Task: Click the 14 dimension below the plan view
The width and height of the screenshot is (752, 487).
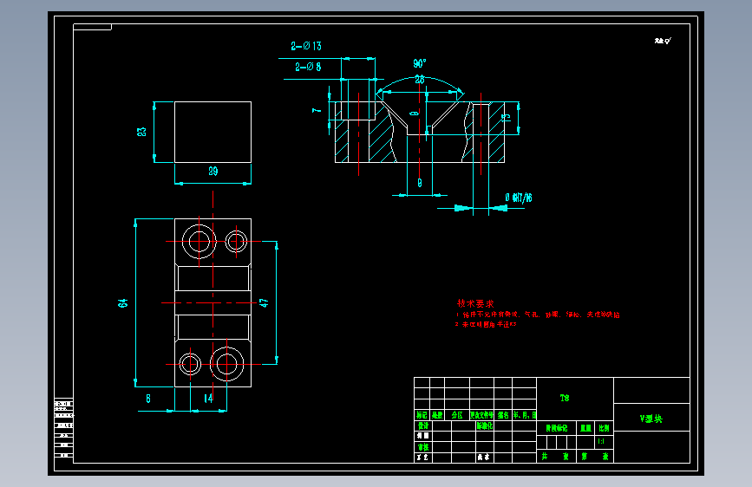Action: [x=208, y=399]
